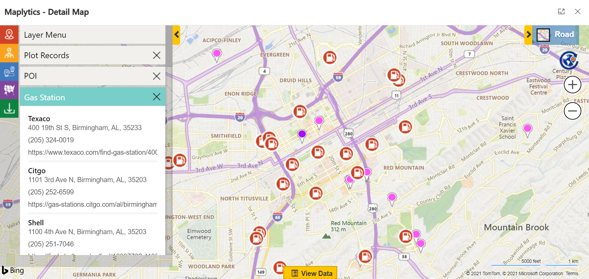Zoom in on the map
The height and width of the screenshot is (279, 589).
tap(573, 85)
